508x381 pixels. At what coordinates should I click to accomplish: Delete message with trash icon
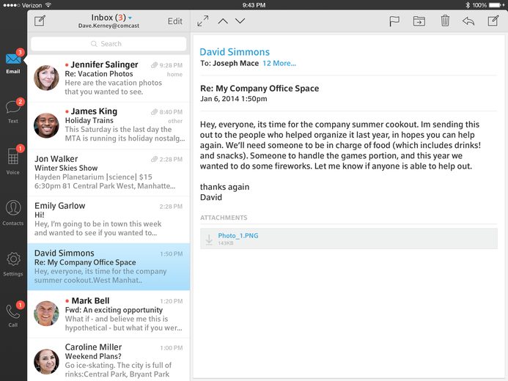click(445, 21)
